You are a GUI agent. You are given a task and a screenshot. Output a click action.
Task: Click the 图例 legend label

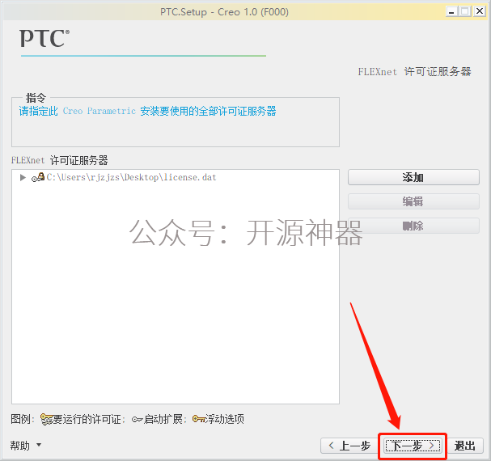pyautogui.click(x=22, y=419)
